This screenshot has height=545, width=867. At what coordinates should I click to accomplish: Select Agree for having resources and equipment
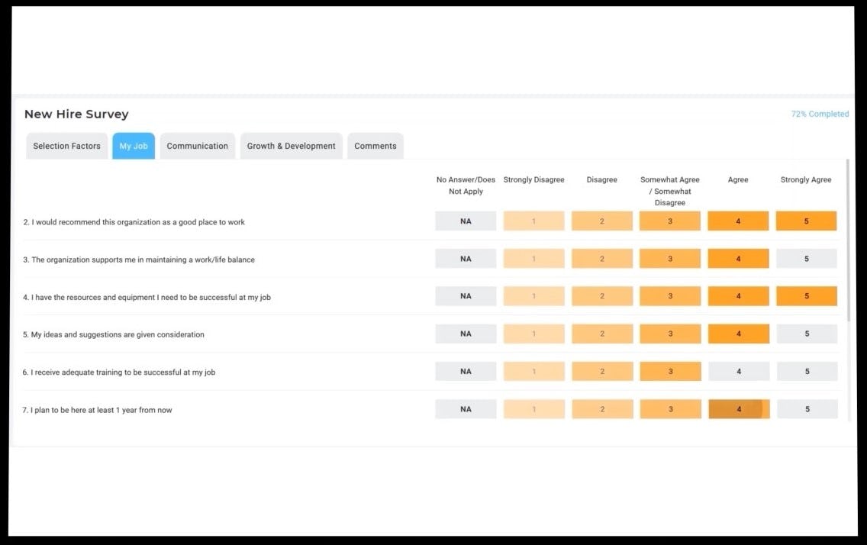737,295
